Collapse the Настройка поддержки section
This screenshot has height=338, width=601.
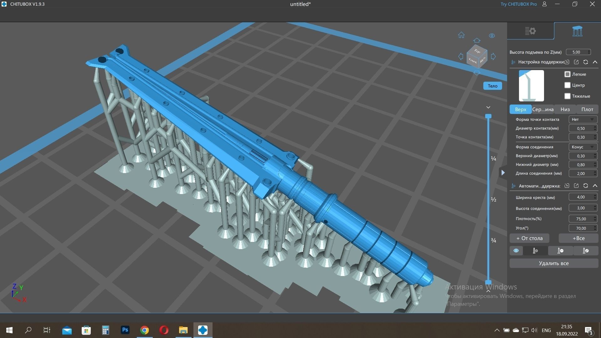point(595,62)
